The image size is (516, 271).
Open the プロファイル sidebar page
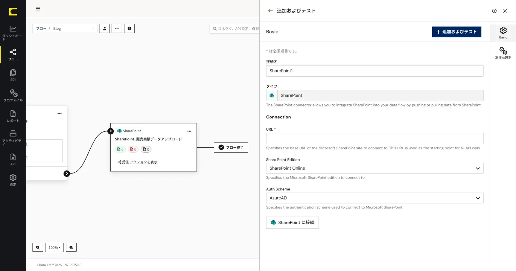(13, 95)
